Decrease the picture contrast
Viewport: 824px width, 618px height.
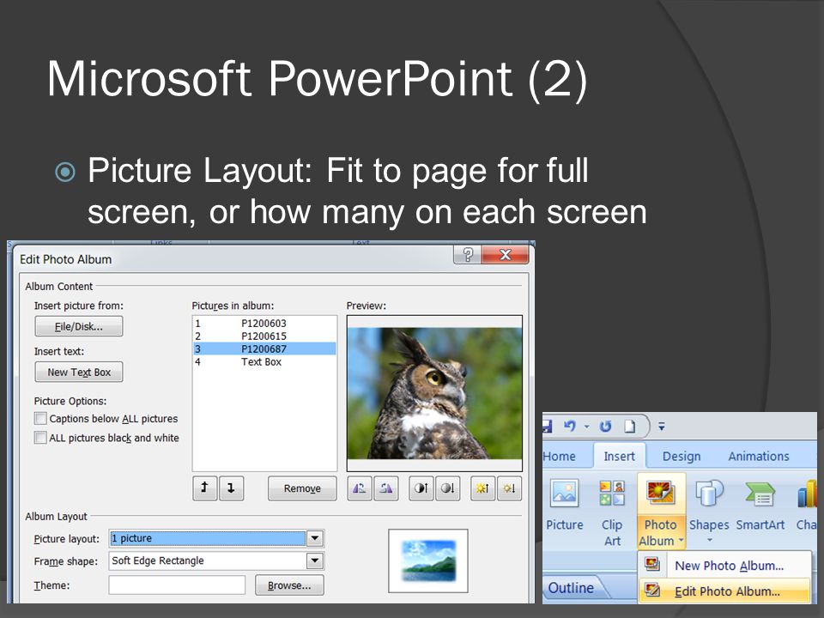pos(448,488)
